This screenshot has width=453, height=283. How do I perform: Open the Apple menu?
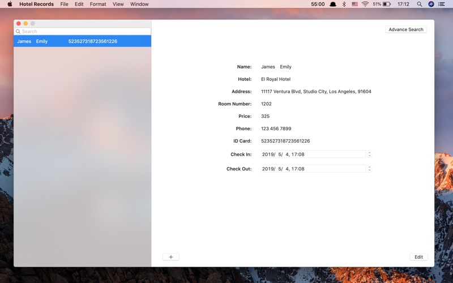tap(10, 4)
